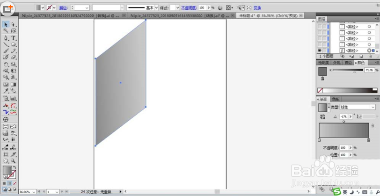Go to next artboard arrow

click(63, 192)
